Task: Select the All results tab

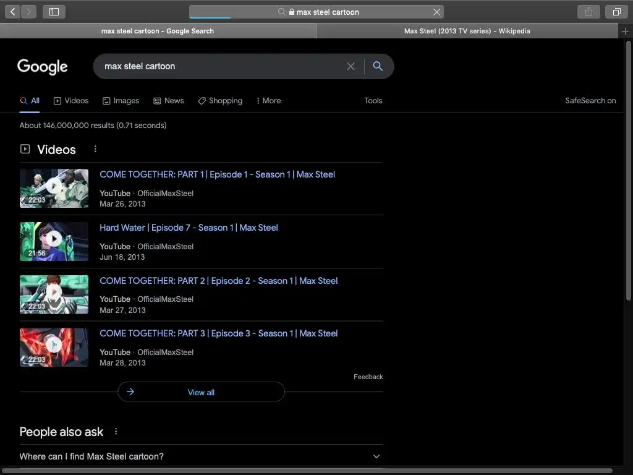Action: click(30, 101)
